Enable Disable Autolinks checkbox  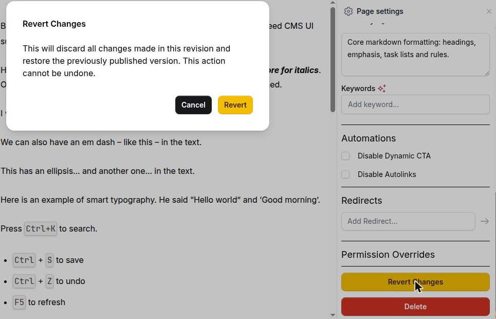pos(345,174)
